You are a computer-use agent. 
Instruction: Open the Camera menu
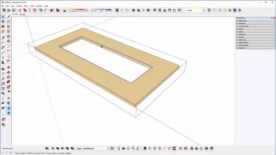coord(19,6)
